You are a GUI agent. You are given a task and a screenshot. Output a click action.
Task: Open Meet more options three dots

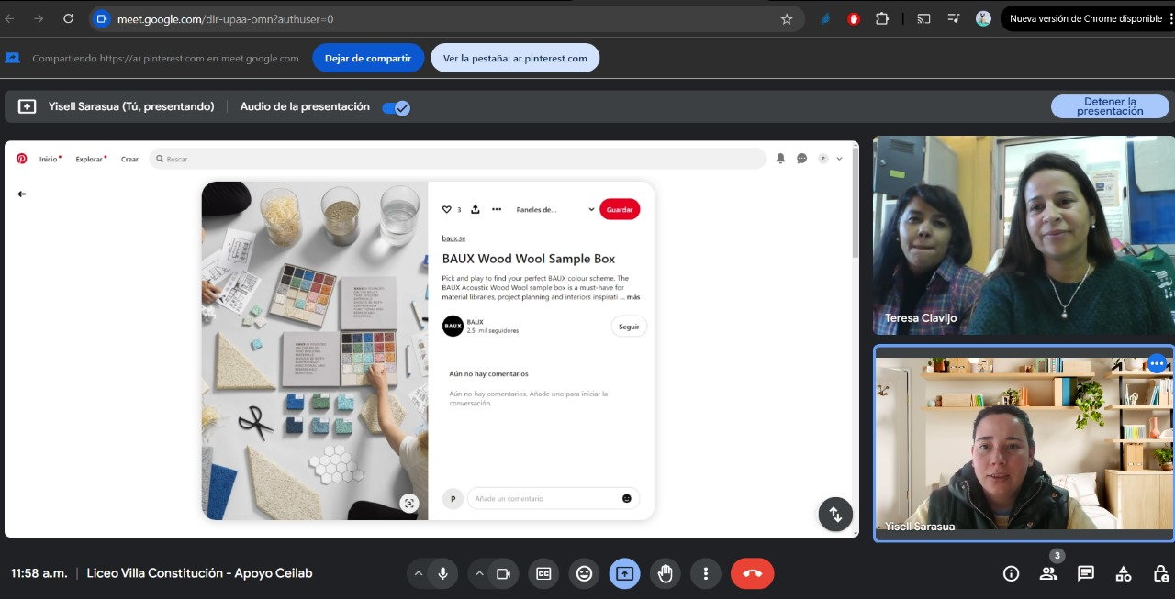pyautogui.click(x=706, y=573)
